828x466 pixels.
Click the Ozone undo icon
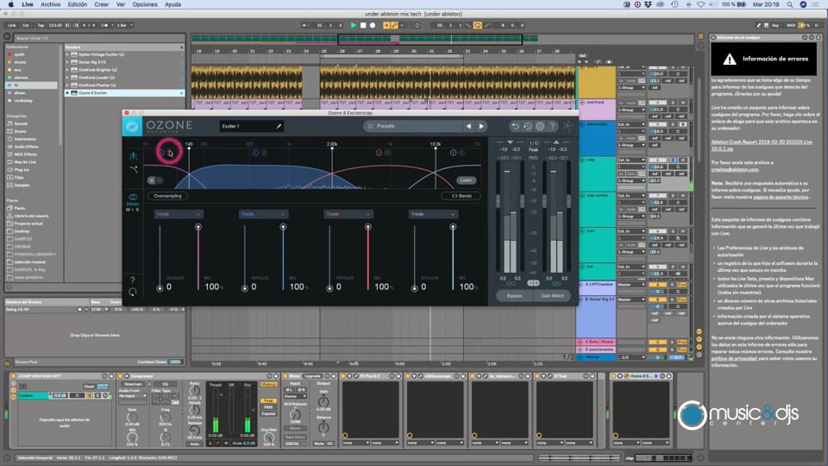[x=515, y=126]
